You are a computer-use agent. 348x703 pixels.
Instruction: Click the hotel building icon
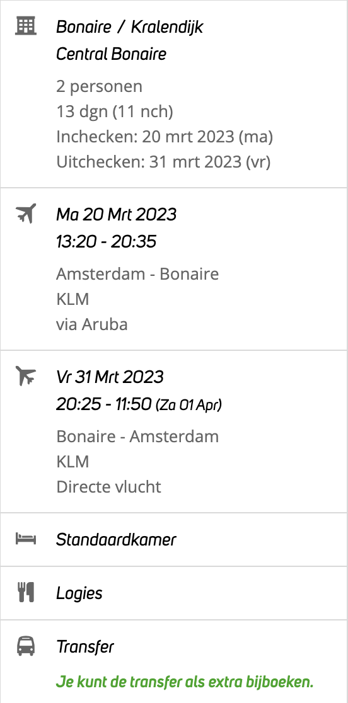26,26
